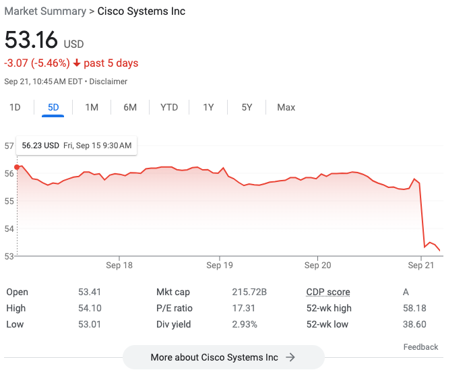Click the -3.07 (-5.46%) change text
This screenshot has width=469, height=370.
[37, 63]
